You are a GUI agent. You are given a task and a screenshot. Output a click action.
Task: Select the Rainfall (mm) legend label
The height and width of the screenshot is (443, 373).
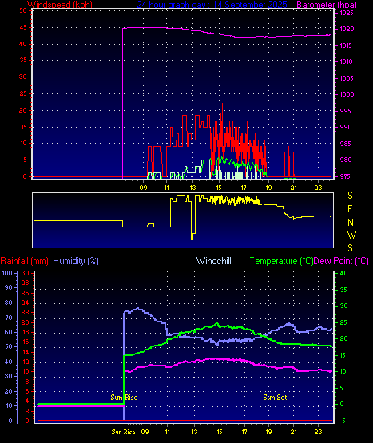(24, 261)
